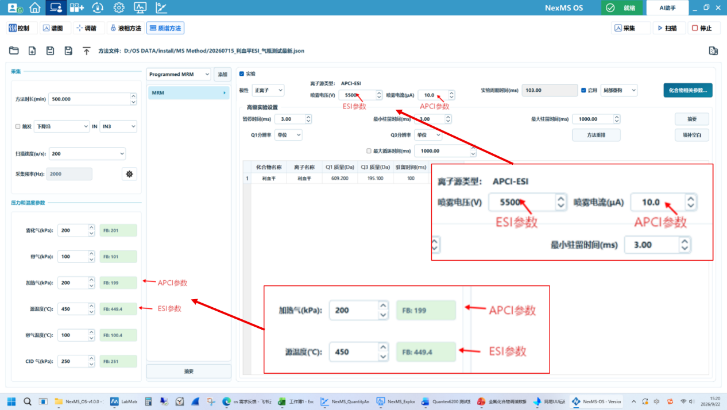Open acquisition frequency gear settings
The image size is (727, 410).
coord(129,173)
